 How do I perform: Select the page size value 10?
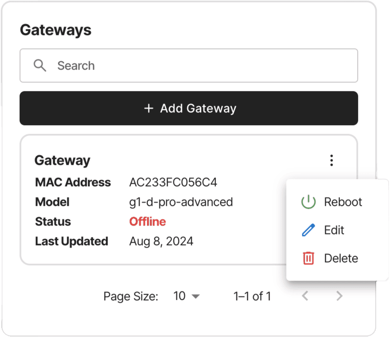[x=179, y=296]
